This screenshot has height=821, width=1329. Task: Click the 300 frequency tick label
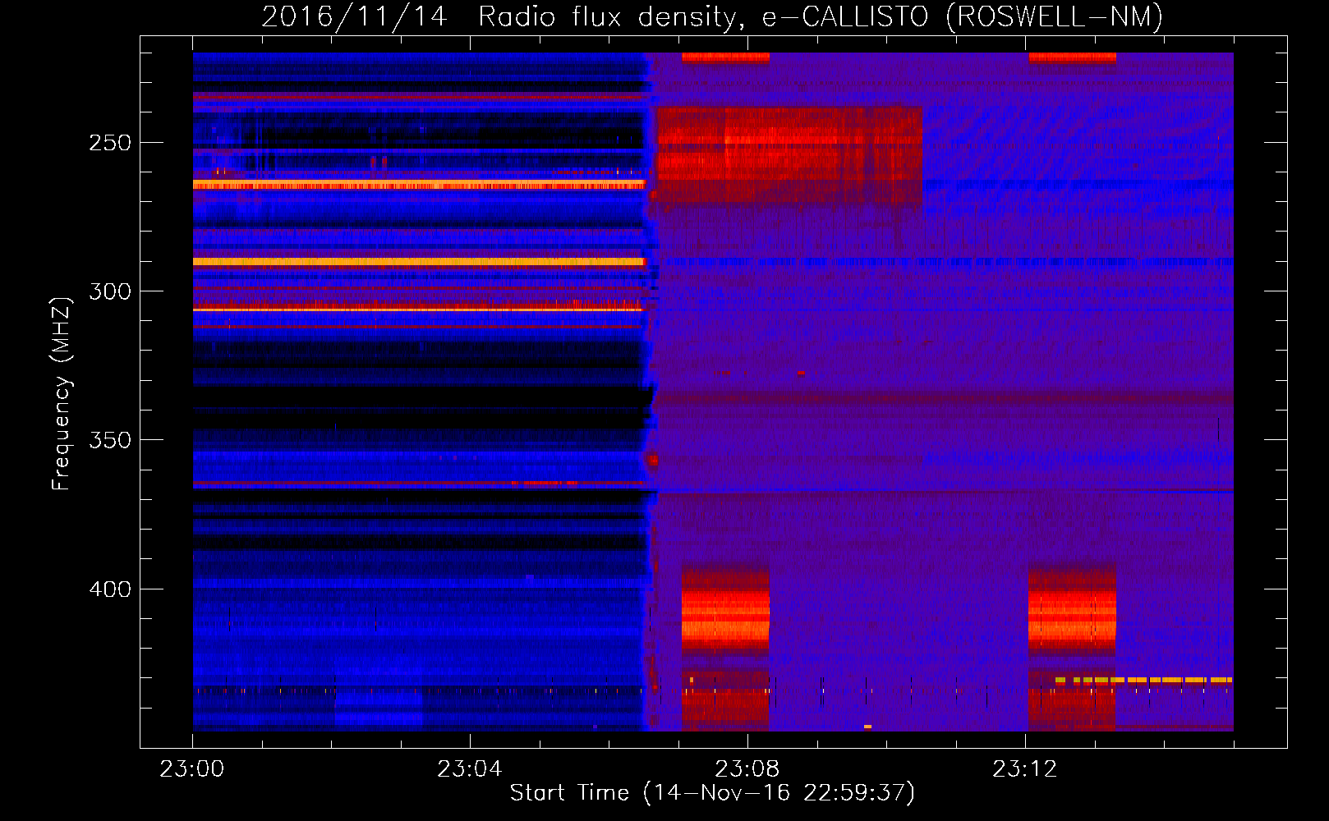(110, 291)
